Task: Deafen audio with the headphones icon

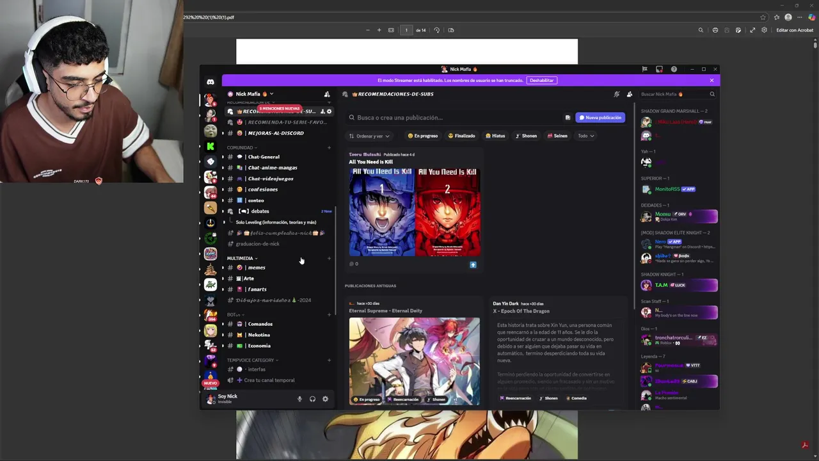Action: (312, 399)
